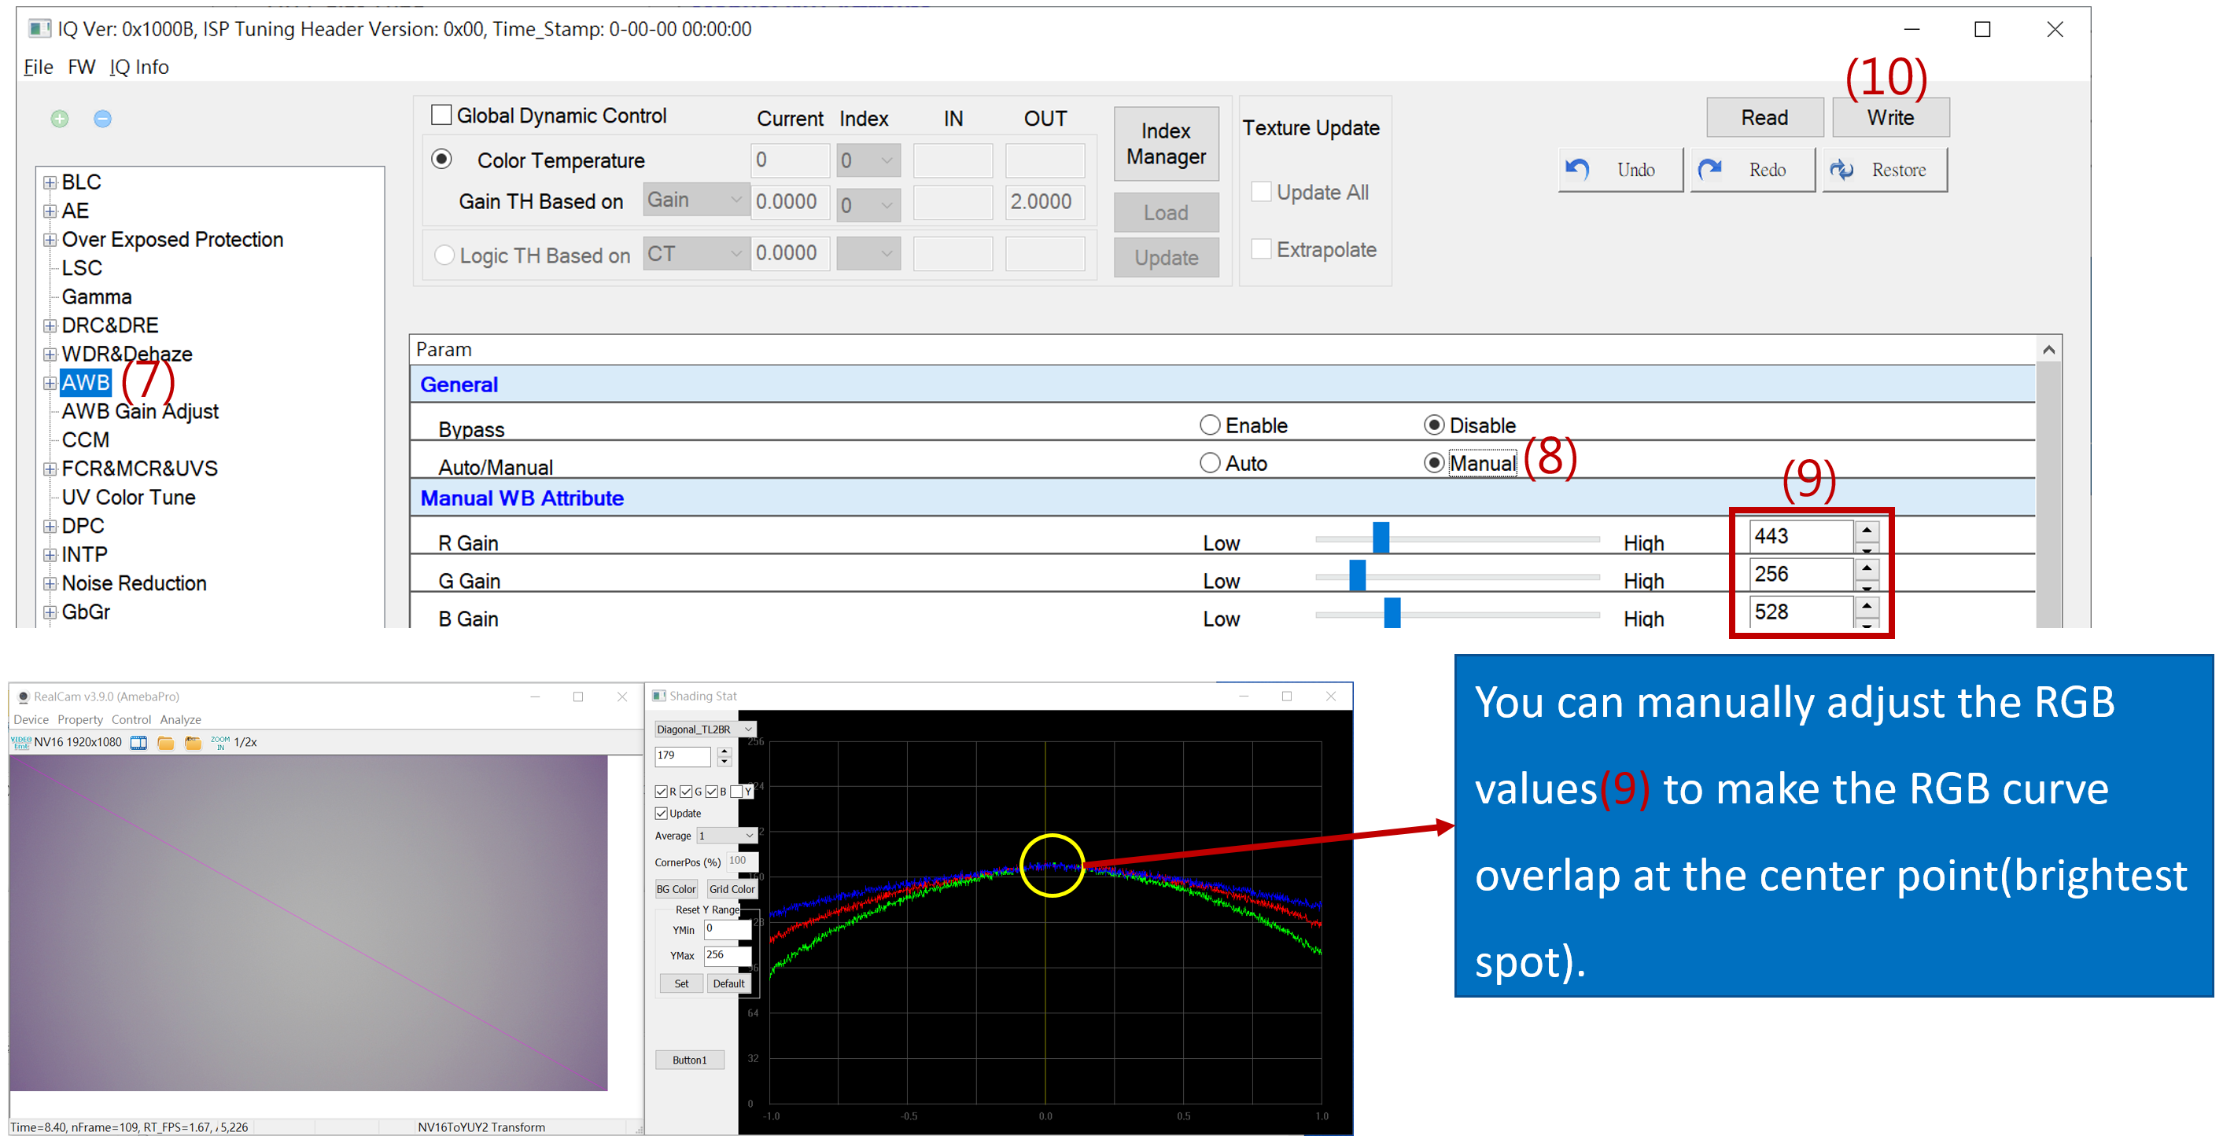Click the Restore icon button
Image resolution: width=2223 pixels, height=1143 pixels.
pos(1885,170)
